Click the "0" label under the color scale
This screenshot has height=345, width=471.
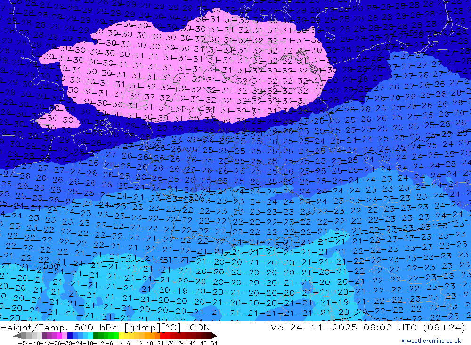(x=120, y=343)
